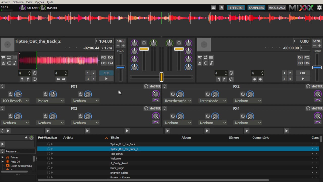The width and height of the screenshot is (323, 182).
Task: Toggle keylock note icon on deck 2
Action: click(x=211, y=63)
